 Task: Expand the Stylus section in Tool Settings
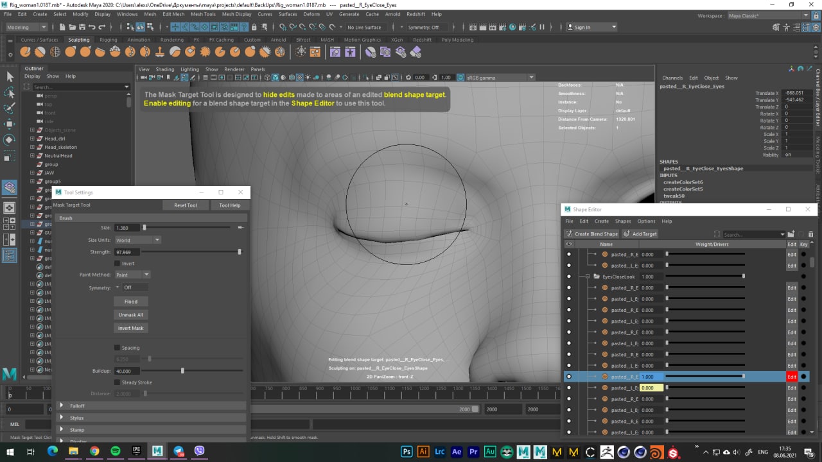[151, 418]
